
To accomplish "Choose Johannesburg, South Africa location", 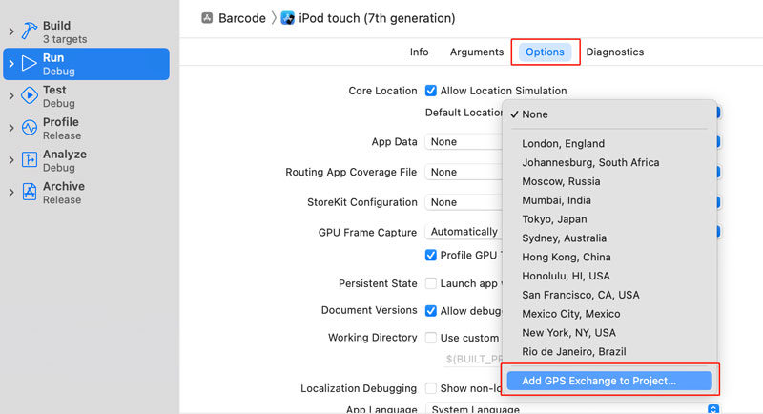I will (x=609, y=162).
